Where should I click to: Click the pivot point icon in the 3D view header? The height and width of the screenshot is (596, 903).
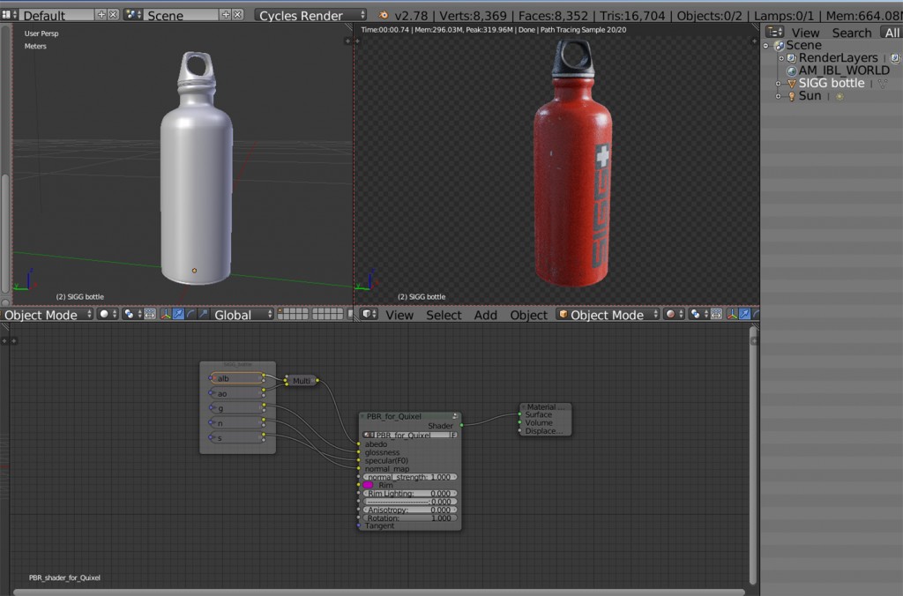point(128,316)
